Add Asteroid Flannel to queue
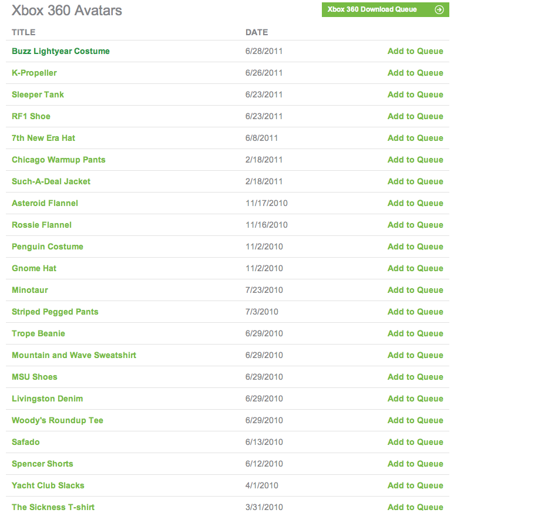Image resolution: width=548 pixels, height=513 pixels. [415, 203]
